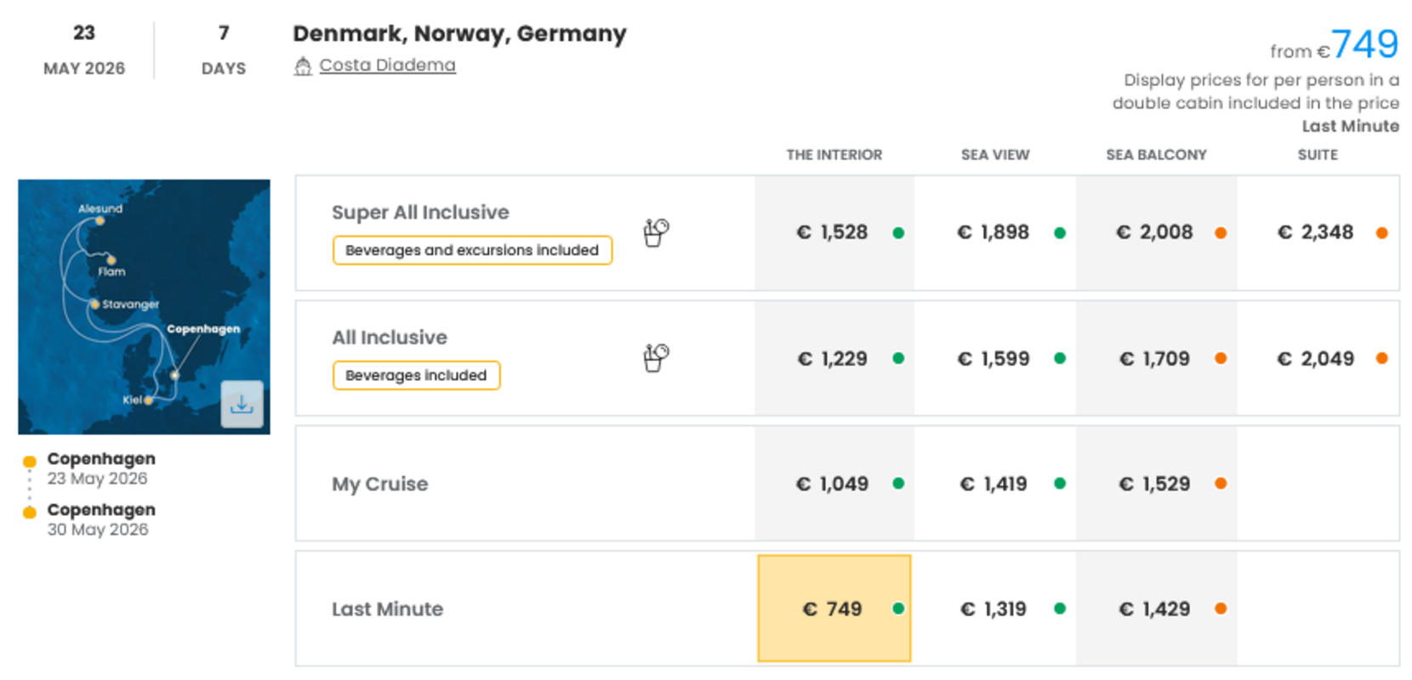This screenshot has height=680, width=1412.
Task: Select Super All Inclusive interior €1,528
Action: [x=834, y=232]
